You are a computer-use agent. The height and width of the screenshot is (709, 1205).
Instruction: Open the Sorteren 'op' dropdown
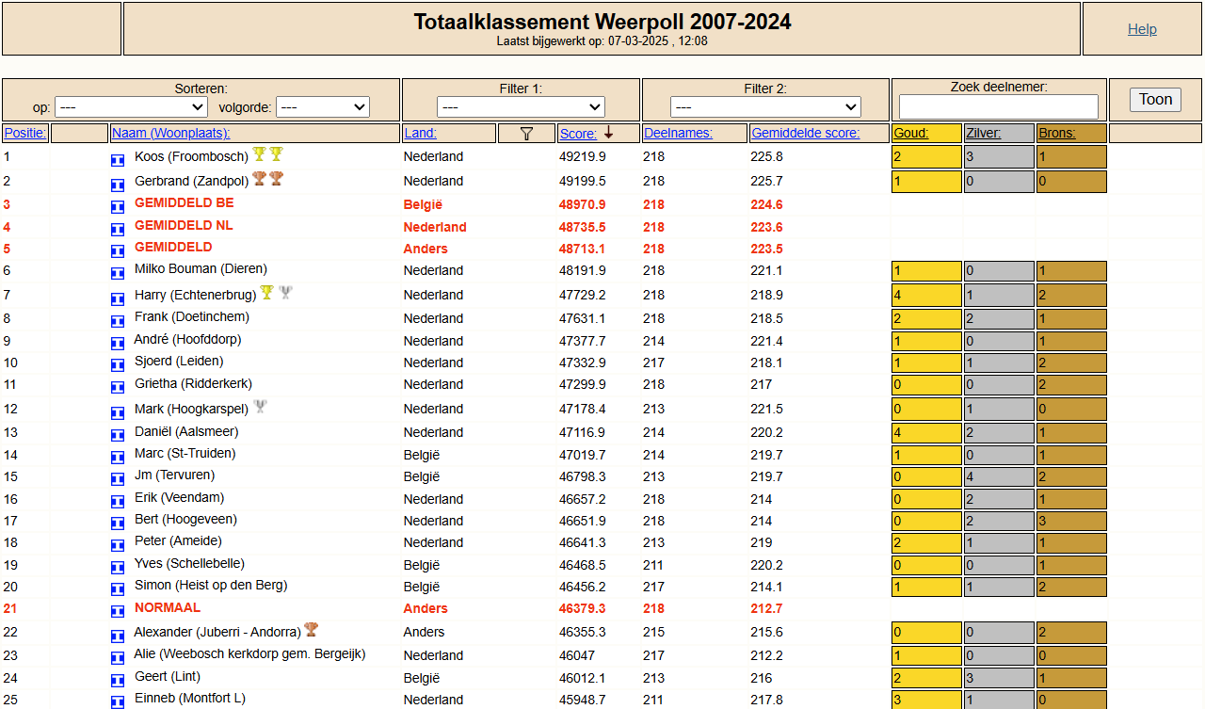click(x=131, y=107)
